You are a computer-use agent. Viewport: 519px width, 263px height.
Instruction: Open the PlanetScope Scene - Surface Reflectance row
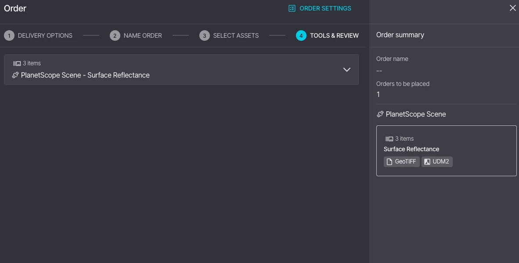181,70
